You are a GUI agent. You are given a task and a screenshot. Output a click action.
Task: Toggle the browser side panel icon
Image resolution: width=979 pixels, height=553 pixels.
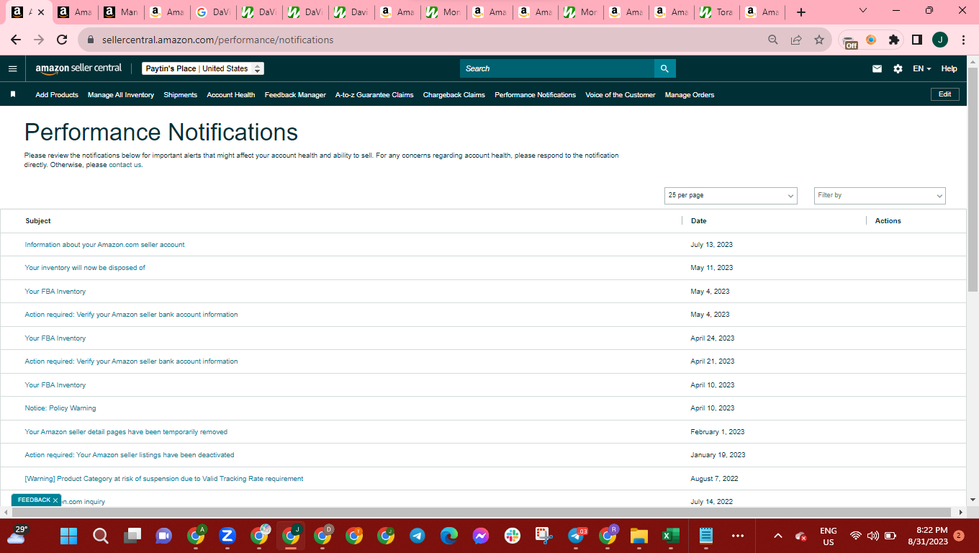click(917, 40)
